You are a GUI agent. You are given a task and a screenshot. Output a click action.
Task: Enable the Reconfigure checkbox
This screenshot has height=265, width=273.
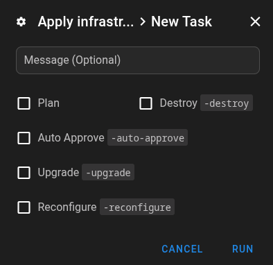24,207
